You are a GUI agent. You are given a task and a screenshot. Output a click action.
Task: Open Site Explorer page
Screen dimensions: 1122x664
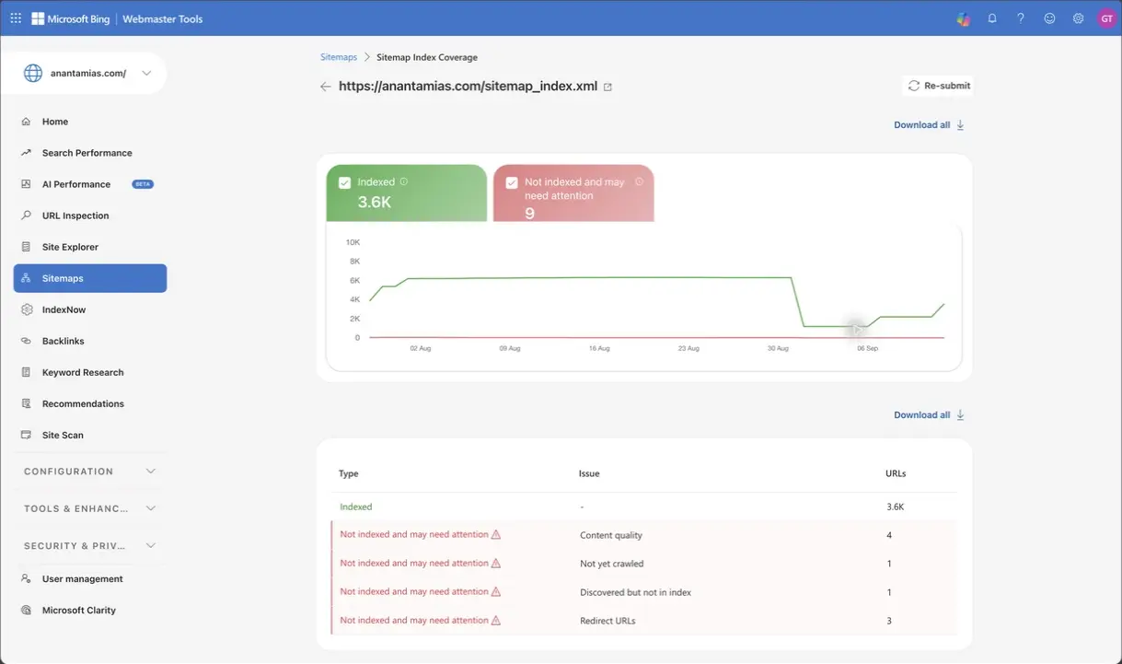[x=90, y=247]
